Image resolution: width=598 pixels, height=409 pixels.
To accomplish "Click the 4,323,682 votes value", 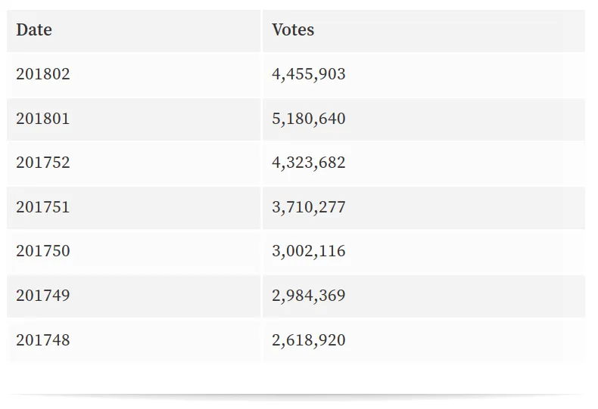I will click(309, 163).
